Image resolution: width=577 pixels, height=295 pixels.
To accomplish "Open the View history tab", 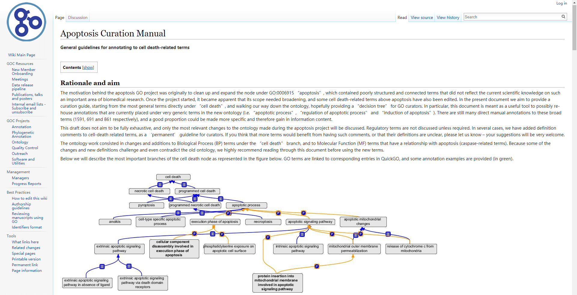I will pyautogui.click(x=448, y=17).
